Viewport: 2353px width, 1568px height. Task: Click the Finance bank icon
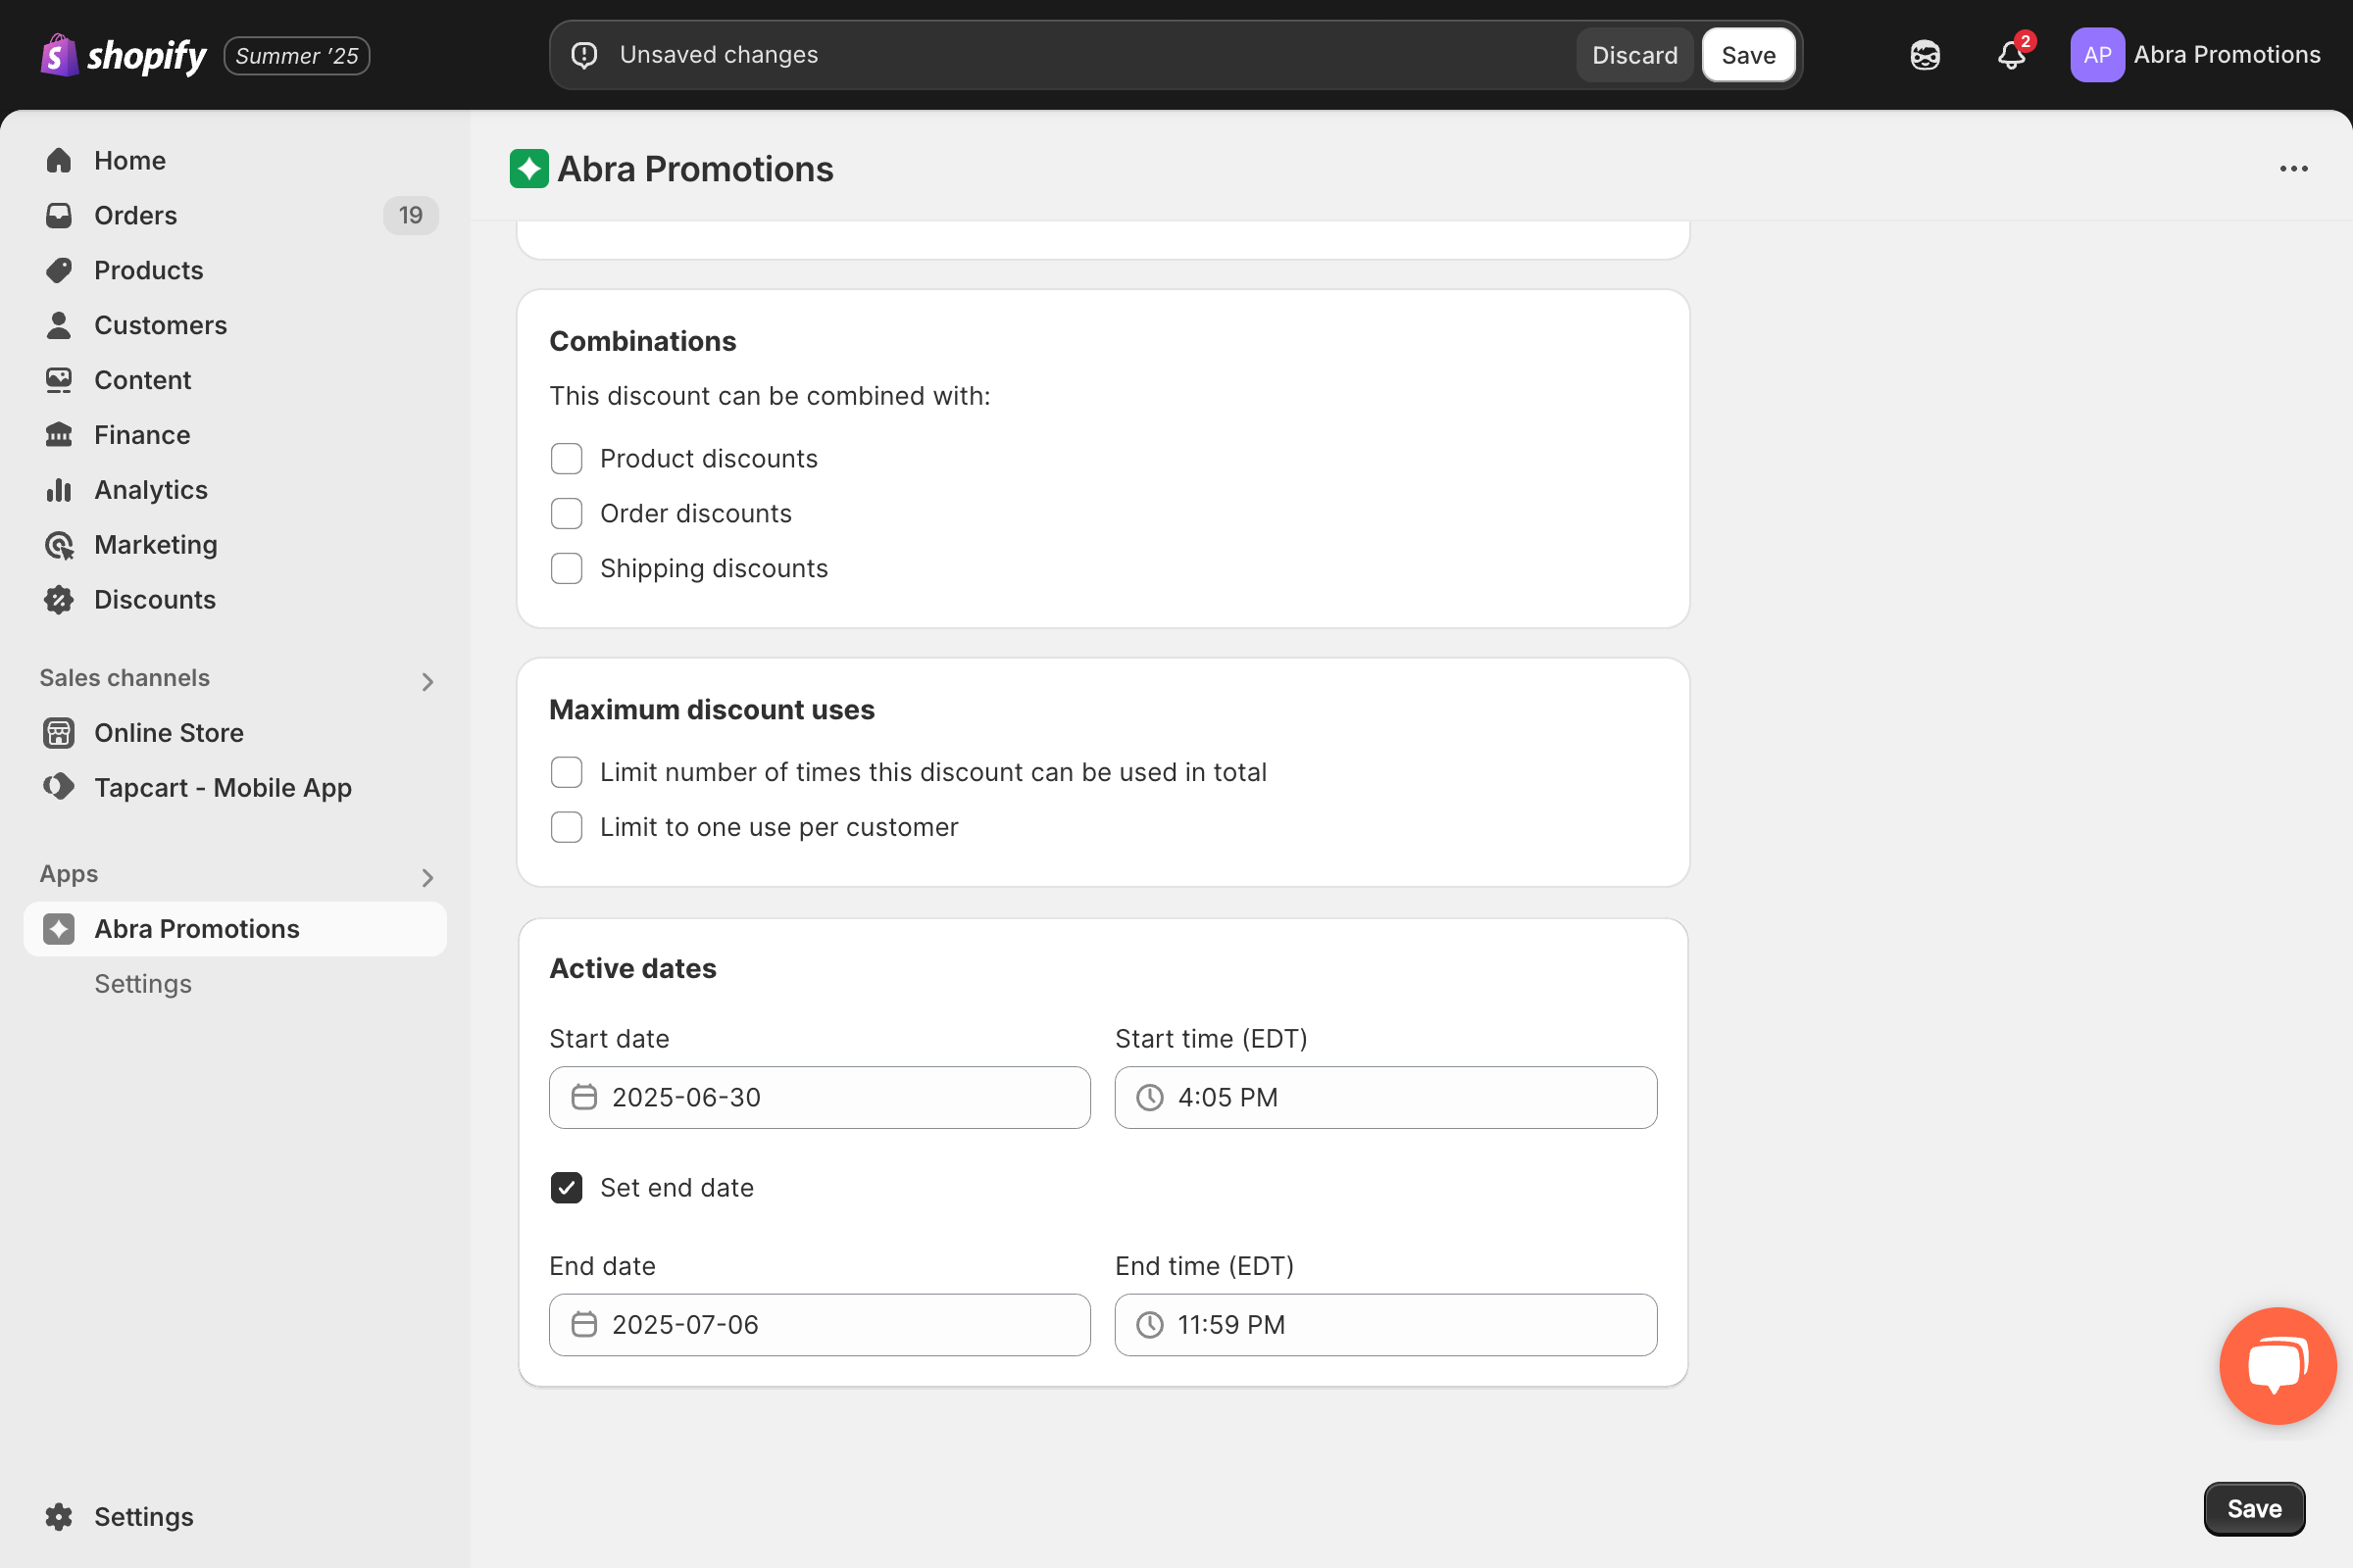pyautogui.click(x=59, y=435)
